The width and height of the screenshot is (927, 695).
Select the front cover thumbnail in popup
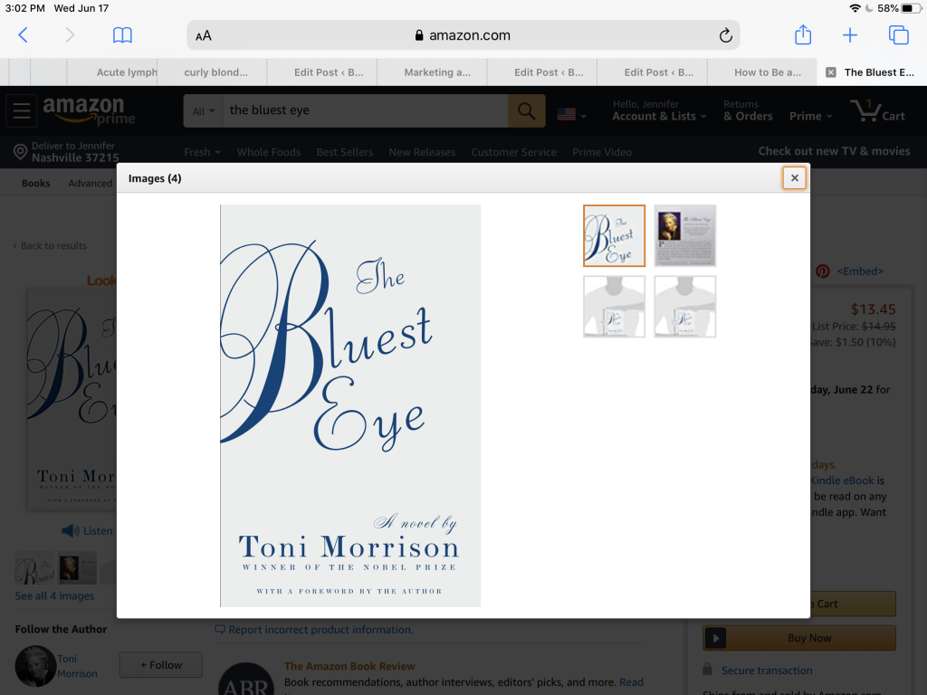point(614,236)
